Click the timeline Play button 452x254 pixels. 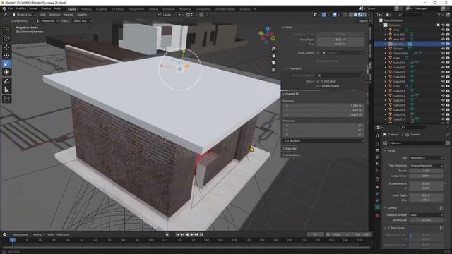click(191, 234)
